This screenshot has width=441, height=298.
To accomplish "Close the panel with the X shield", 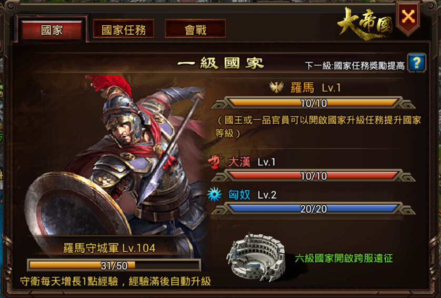I will [x=408, y=17].
